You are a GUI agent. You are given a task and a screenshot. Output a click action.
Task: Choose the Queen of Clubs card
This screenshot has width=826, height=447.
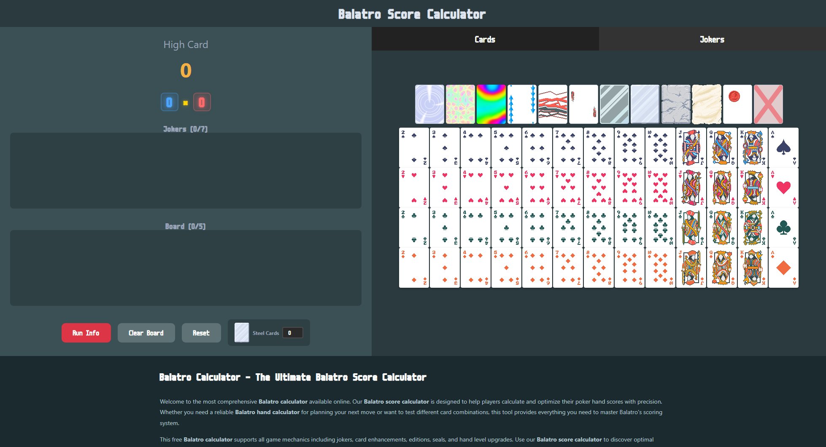721,228
